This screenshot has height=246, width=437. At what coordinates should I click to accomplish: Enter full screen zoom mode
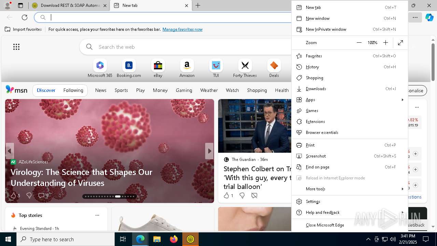[400, 43]
